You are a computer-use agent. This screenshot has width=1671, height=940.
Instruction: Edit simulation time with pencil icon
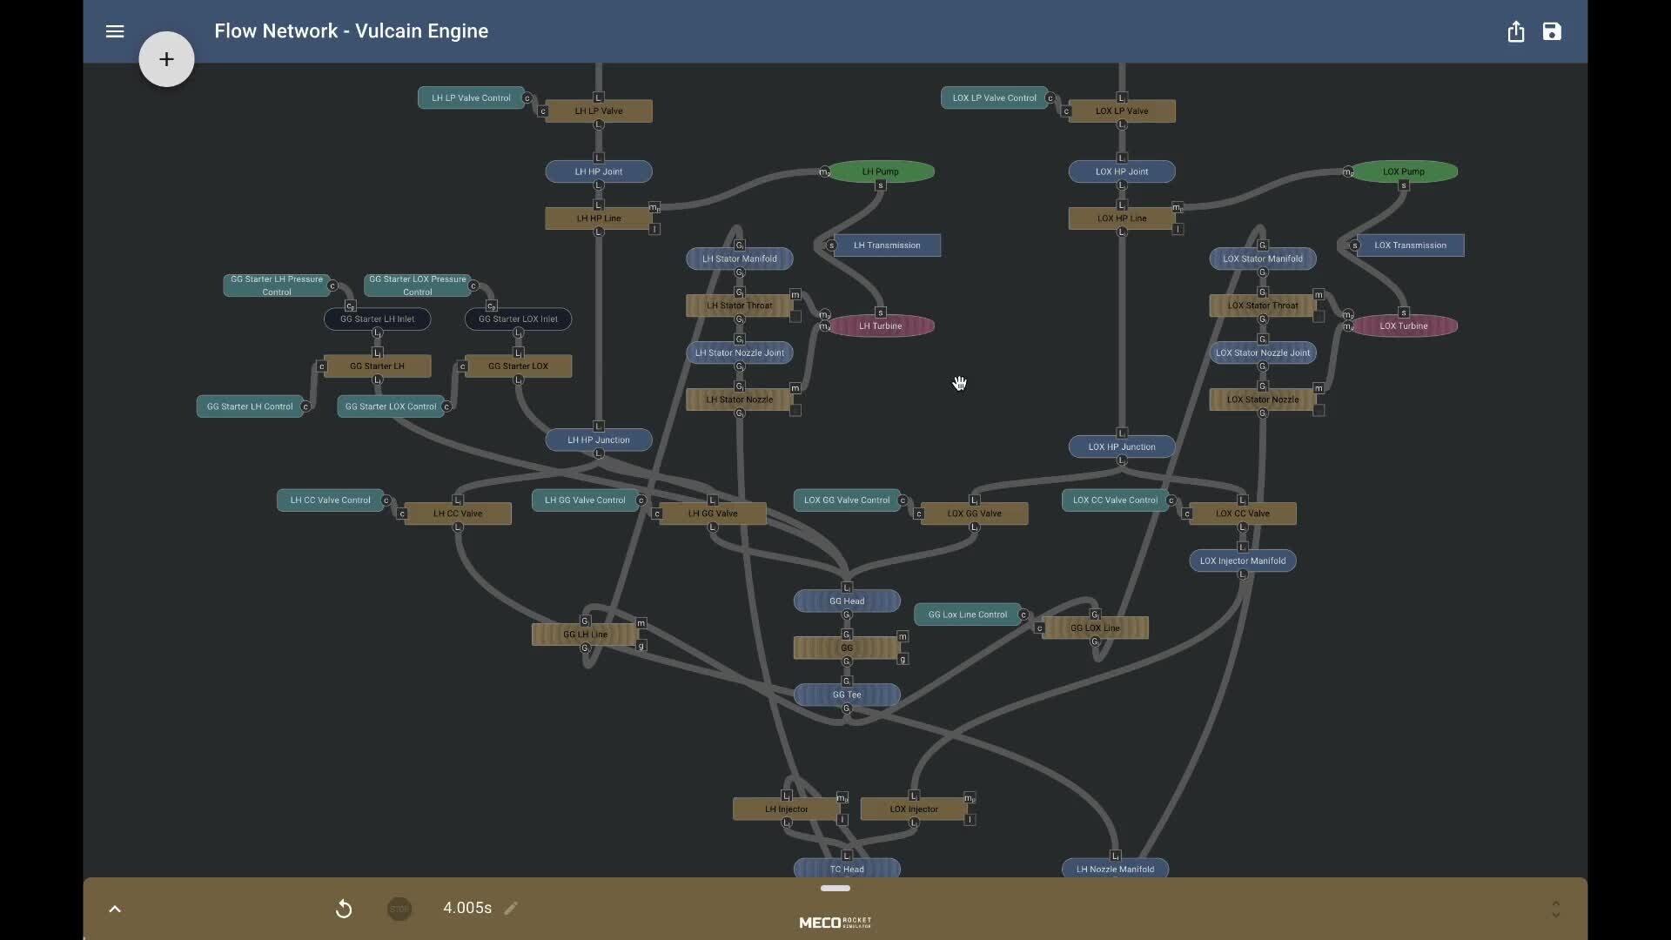click(511, 908)
